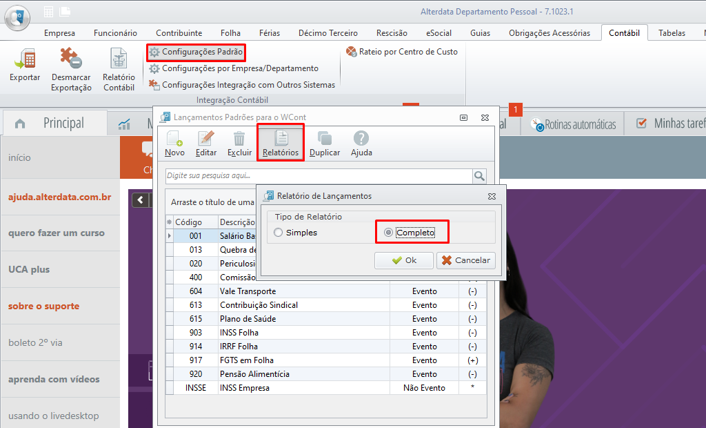
Task: Click the Editar toolbar button
Action: pyautogui.click(x=206, y=144)
